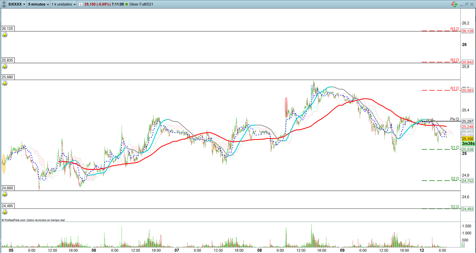
Task: Click the alert bell under 25,680
Action: tap(5, 83)
